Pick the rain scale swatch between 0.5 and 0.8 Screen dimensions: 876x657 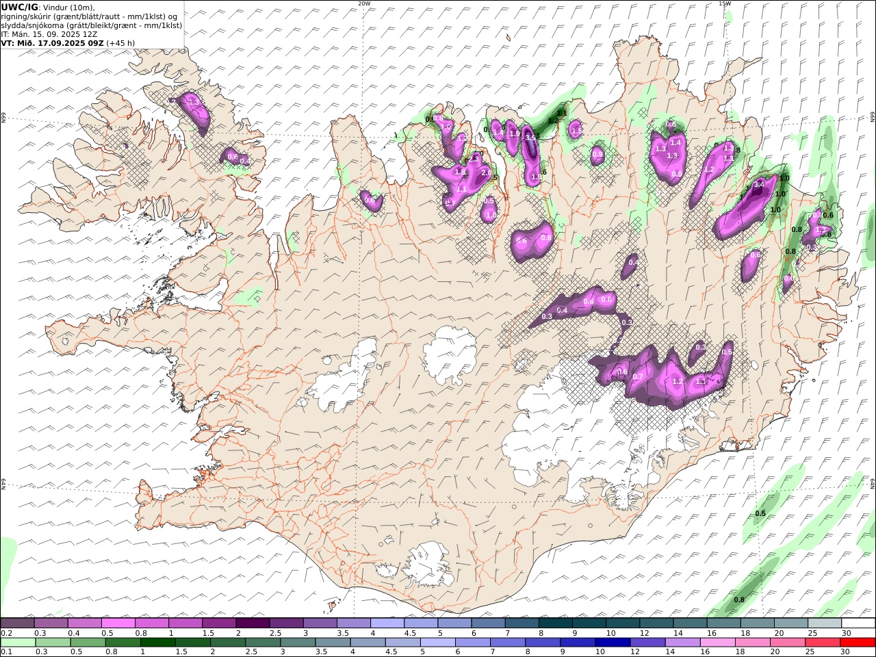click(x=88, y=643)
